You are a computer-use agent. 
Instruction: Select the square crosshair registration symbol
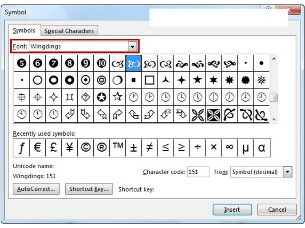coord(22,97)
